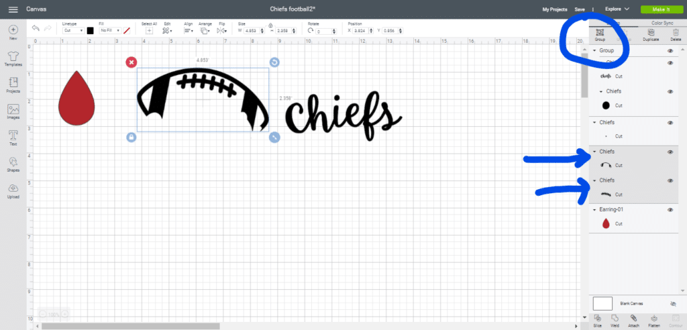
Task: Select the chiefs script text on canvas
Action: (344, 115)
